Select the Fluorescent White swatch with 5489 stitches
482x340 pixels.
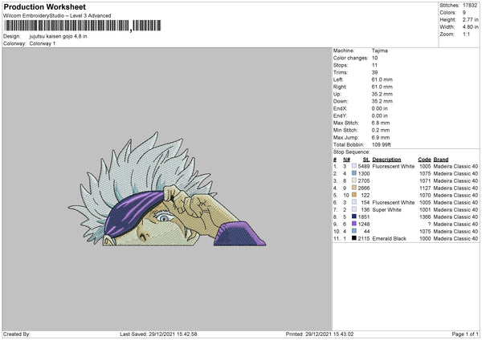tap(354, 166)
